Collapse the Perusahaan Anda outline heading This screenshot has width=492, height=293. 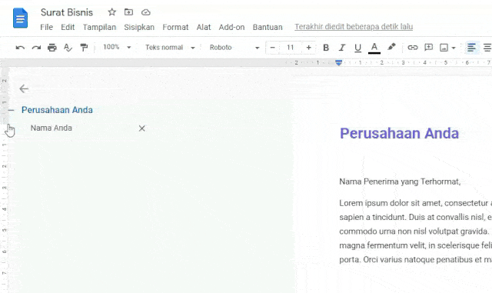tap(11, 110)
